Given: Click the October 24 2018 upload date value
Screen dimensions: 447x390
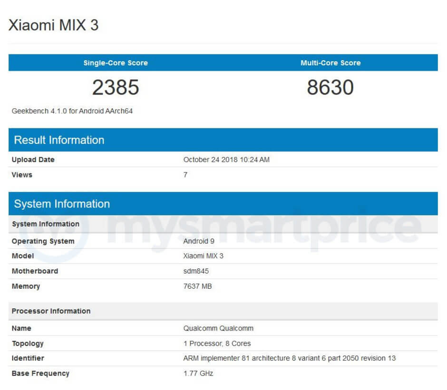Looking at the screenshot, I should pyautogui.click(x=226, y=160).
